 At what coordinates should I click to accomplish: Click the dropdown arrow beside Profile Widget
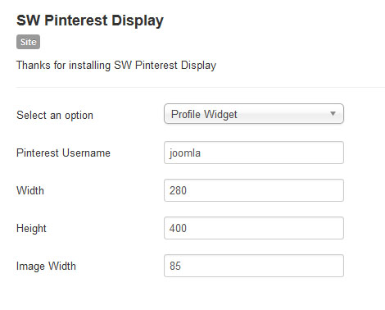tap(333, 113)
